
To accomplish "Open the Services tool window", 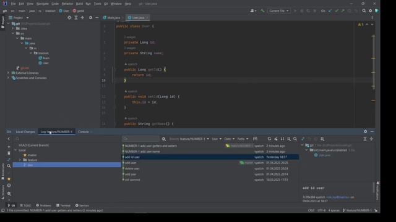I will (82, 205).
